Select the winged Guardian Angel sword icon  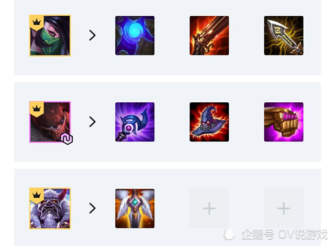point(135,208)
